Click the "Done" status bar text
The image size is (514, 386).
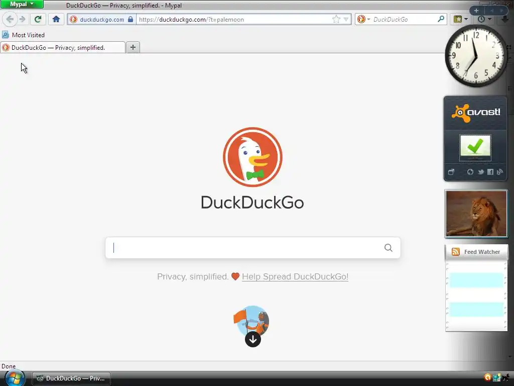coord(9,366)
